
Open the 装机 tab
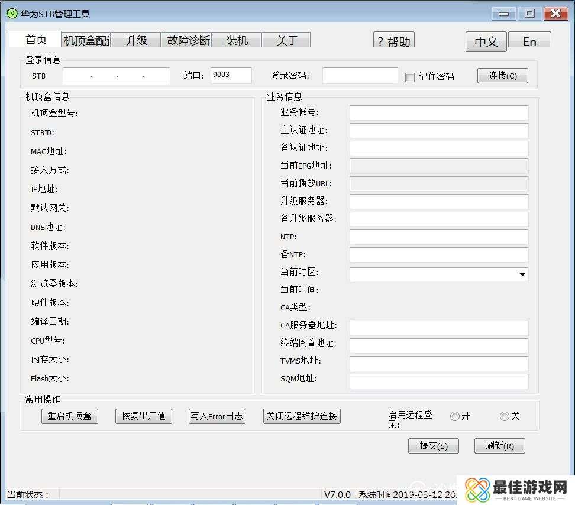point(237,40)
